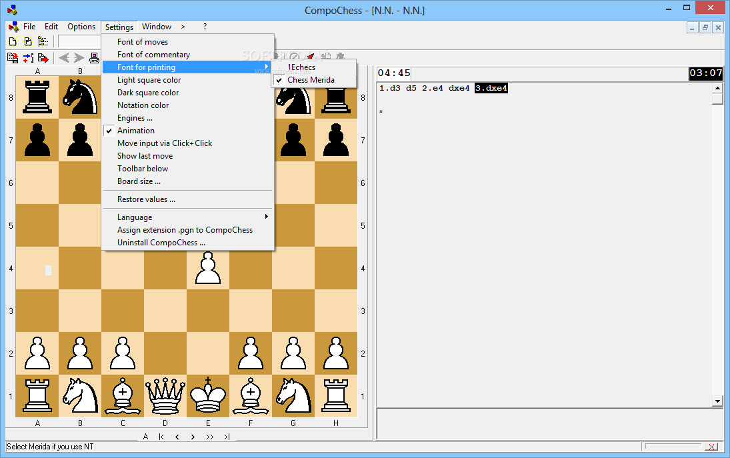
Task: Select the black knight on G8
Action: [293, 100]
